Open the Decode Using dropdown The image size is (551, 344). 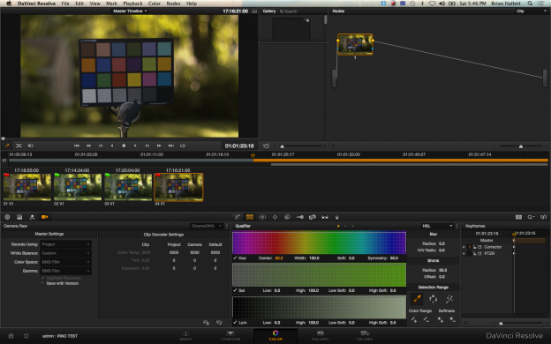(65, 244)
